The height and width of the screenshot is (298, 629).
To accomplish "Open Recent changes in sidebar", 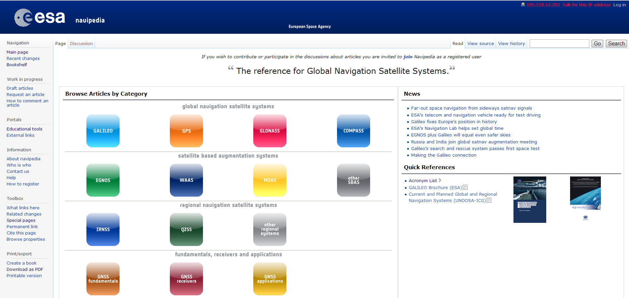I will pos(23,58).
